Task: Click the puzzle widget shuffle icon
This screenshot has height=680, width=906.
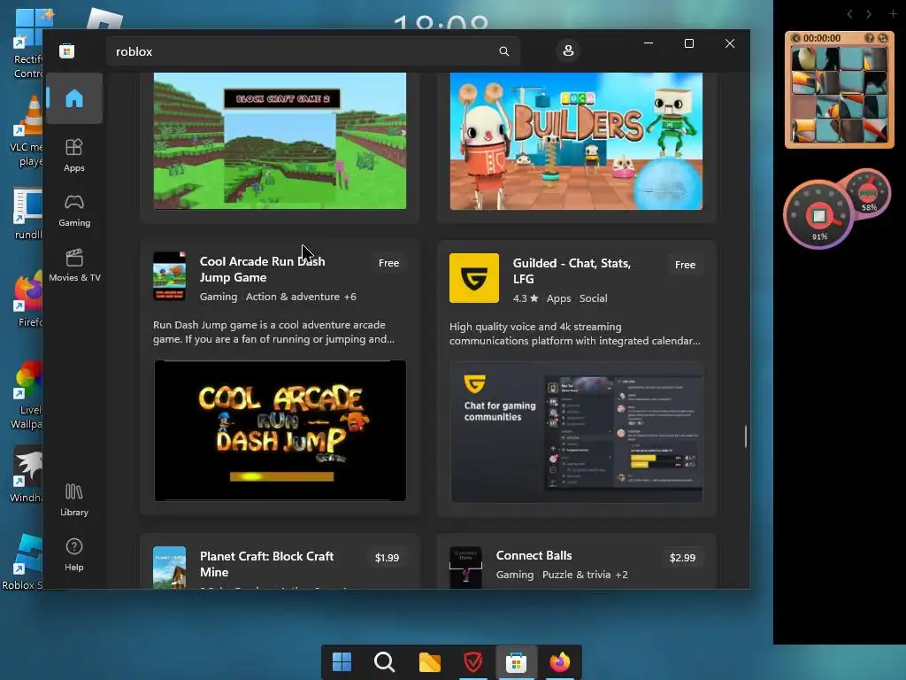Action: coord(883,38)
